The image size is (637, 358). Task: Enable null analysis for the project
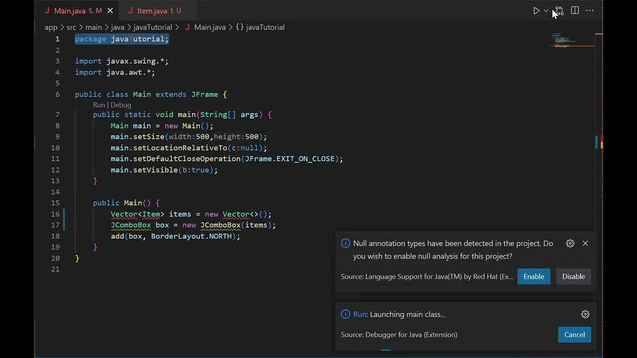pyautogui.click(x=533, y=276)
